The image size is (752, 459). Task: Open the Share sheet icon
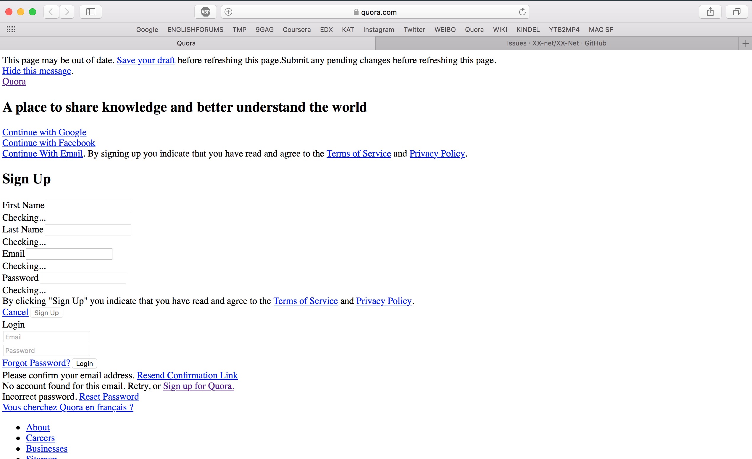tap(710, 12)
